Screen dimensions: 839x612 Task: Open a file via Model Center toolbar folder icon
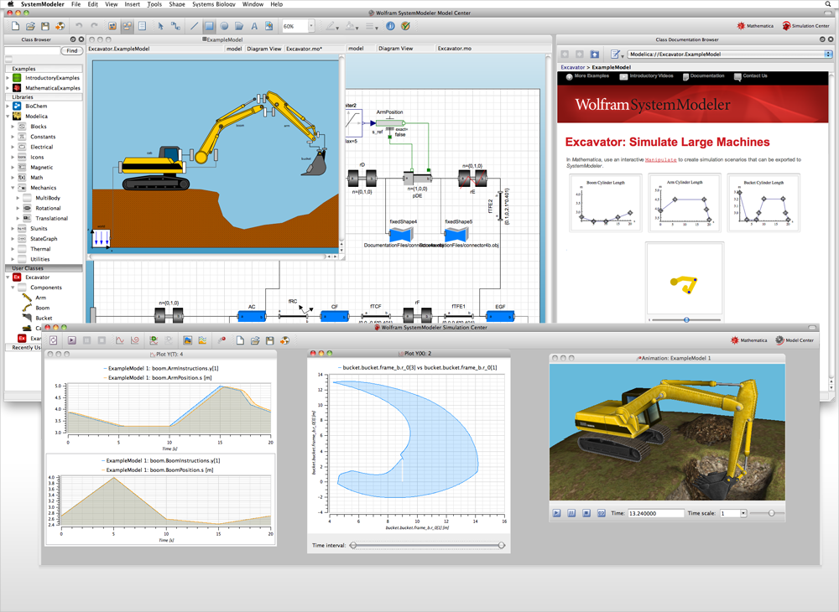(x=30, y=26)
